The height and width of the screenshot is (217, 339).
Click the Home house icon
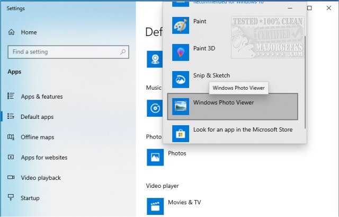(x=11, y=32)
